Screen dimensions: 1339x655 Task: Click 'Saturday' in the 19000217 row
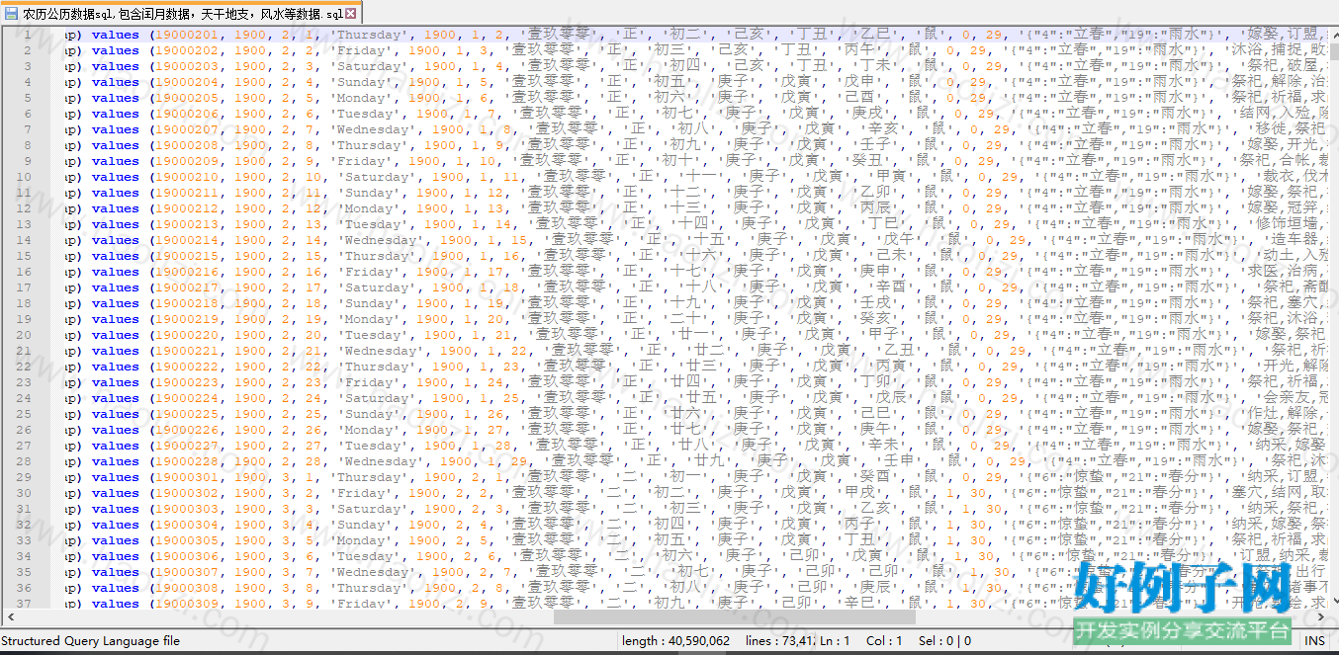375,287
